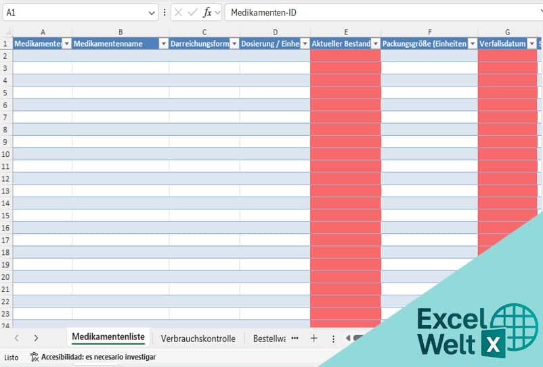
Task: Select column A header
Action: tap(43, 32)
